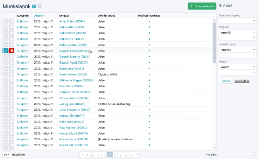259x159 pixels.
Task: Apply filters with the Szűrés button
Action: click(x=226, y=81)
